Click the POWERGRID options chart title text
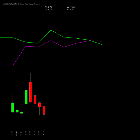The image size is (140, 140). (22, 4)
